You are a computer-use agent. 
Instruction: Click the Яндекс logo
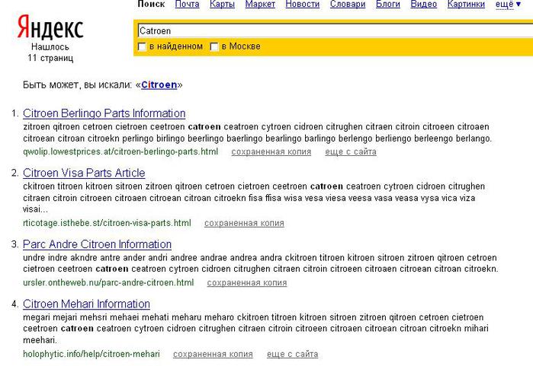(x=50, y=27)
